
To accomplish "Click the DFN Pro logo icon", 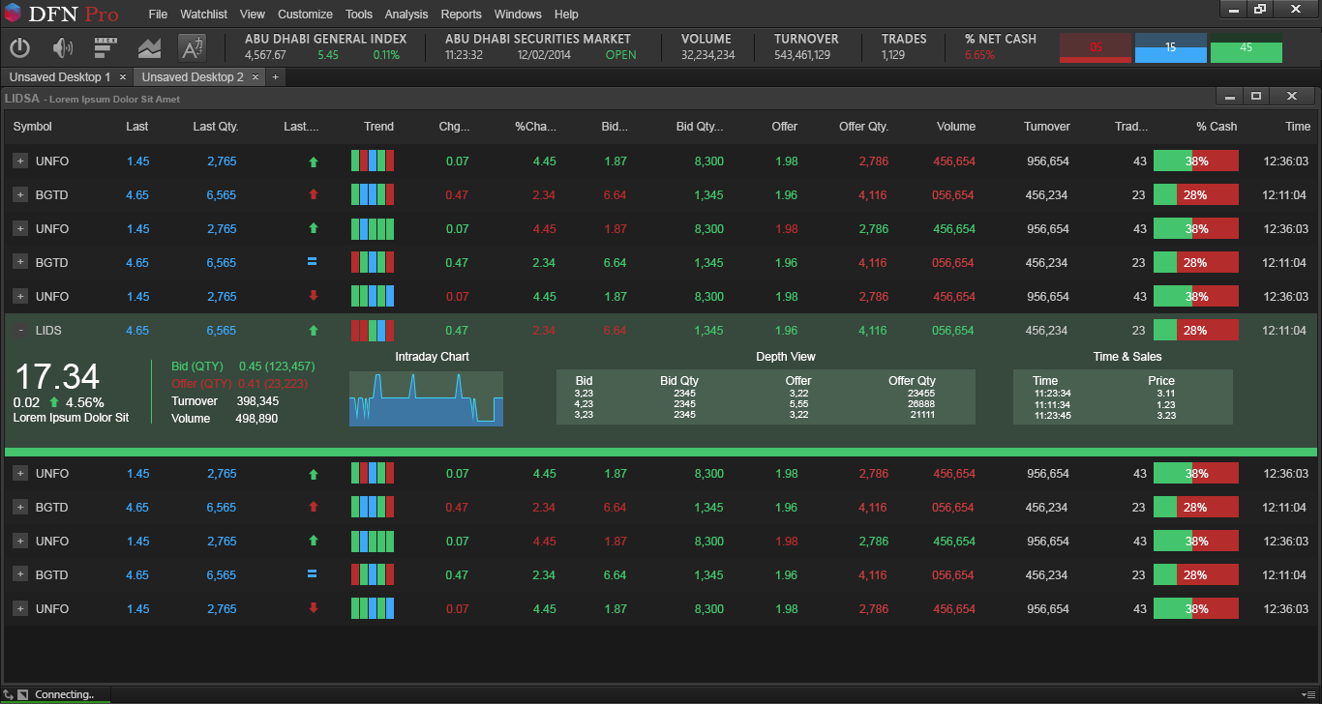I will 13,14.
